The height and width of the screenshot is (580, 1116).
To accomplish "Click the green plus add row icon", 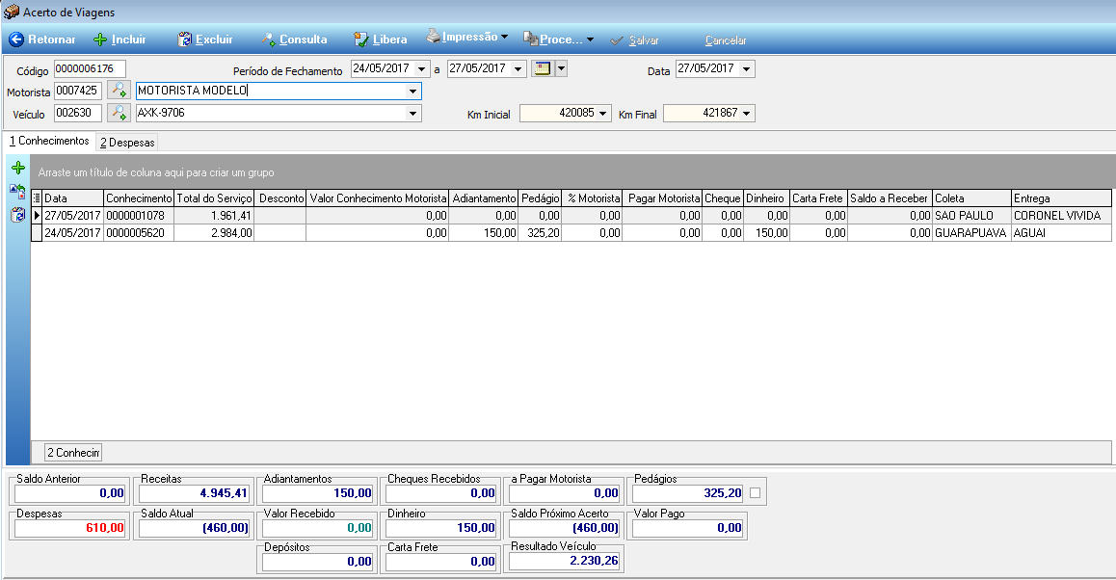I will pyautogui.click(x=17, y=168).
